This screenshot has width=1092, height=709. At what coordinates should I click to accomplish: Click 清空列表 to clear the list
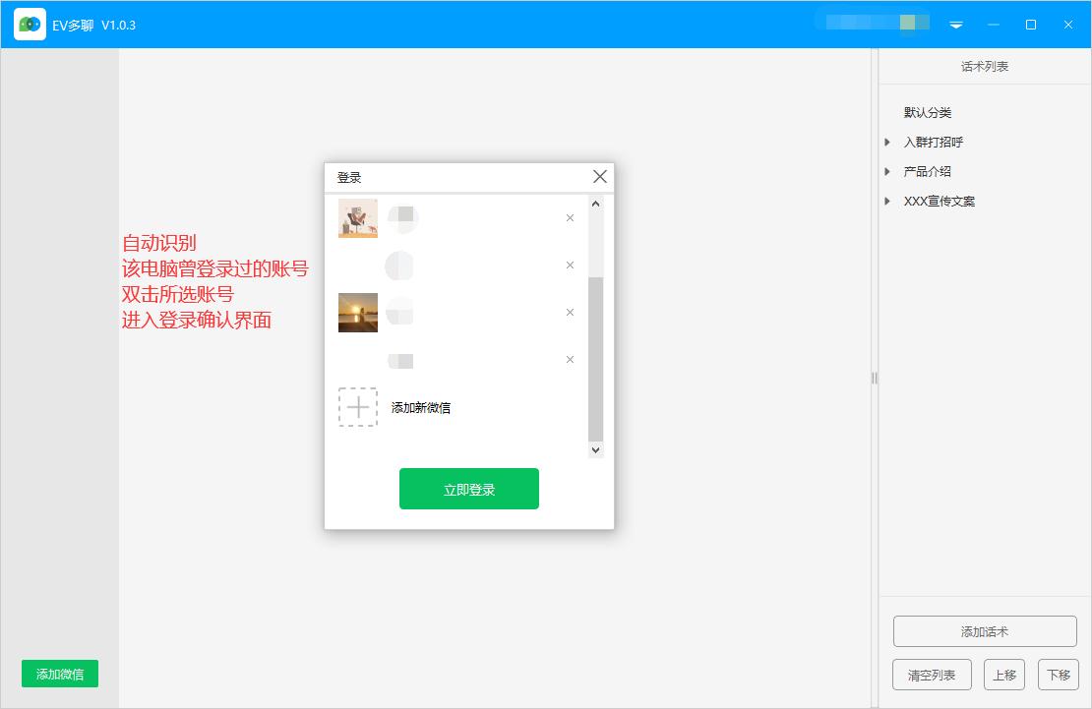pos(931,675)
